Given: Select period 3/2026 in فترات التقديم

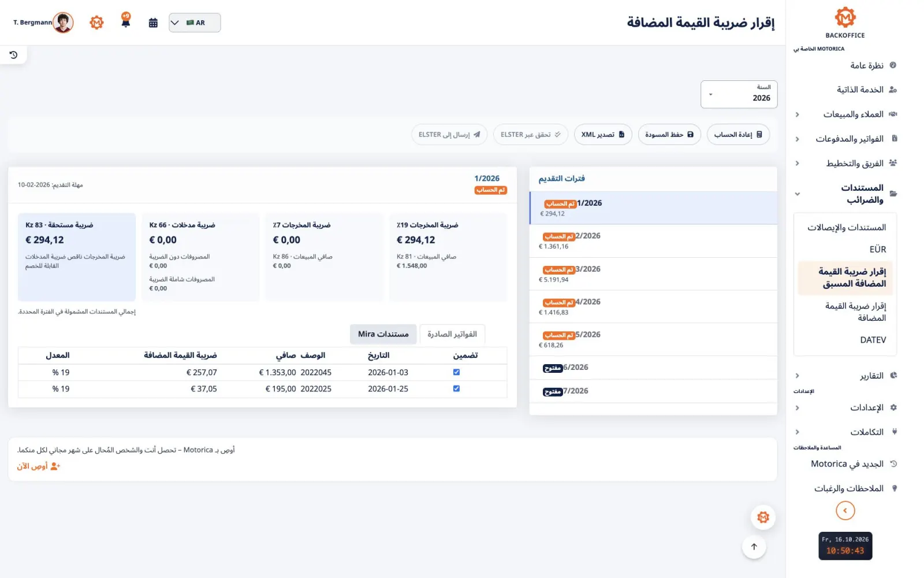Looking at the screenshot, I should click(x=653, y=274).
